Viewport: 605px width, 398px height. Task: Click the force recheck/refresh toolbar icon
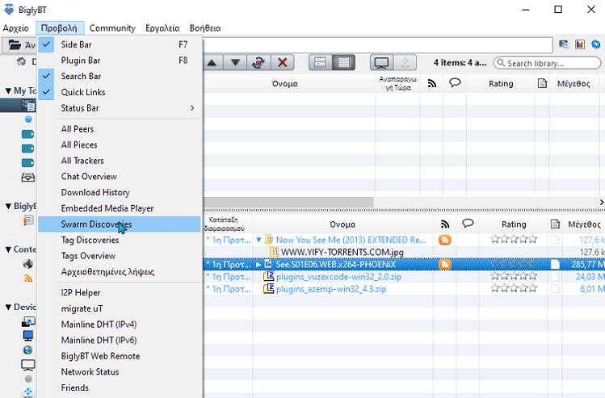pyautogui.click(x=258, y=62)
